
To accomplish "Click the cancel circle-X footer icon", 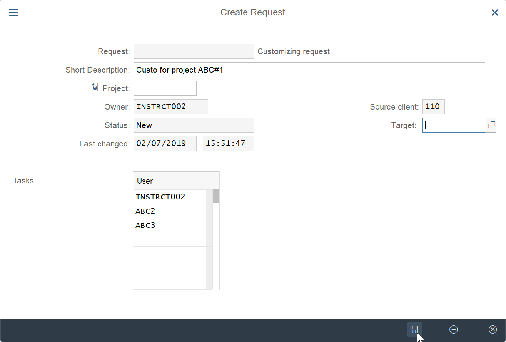I will 493,329.
